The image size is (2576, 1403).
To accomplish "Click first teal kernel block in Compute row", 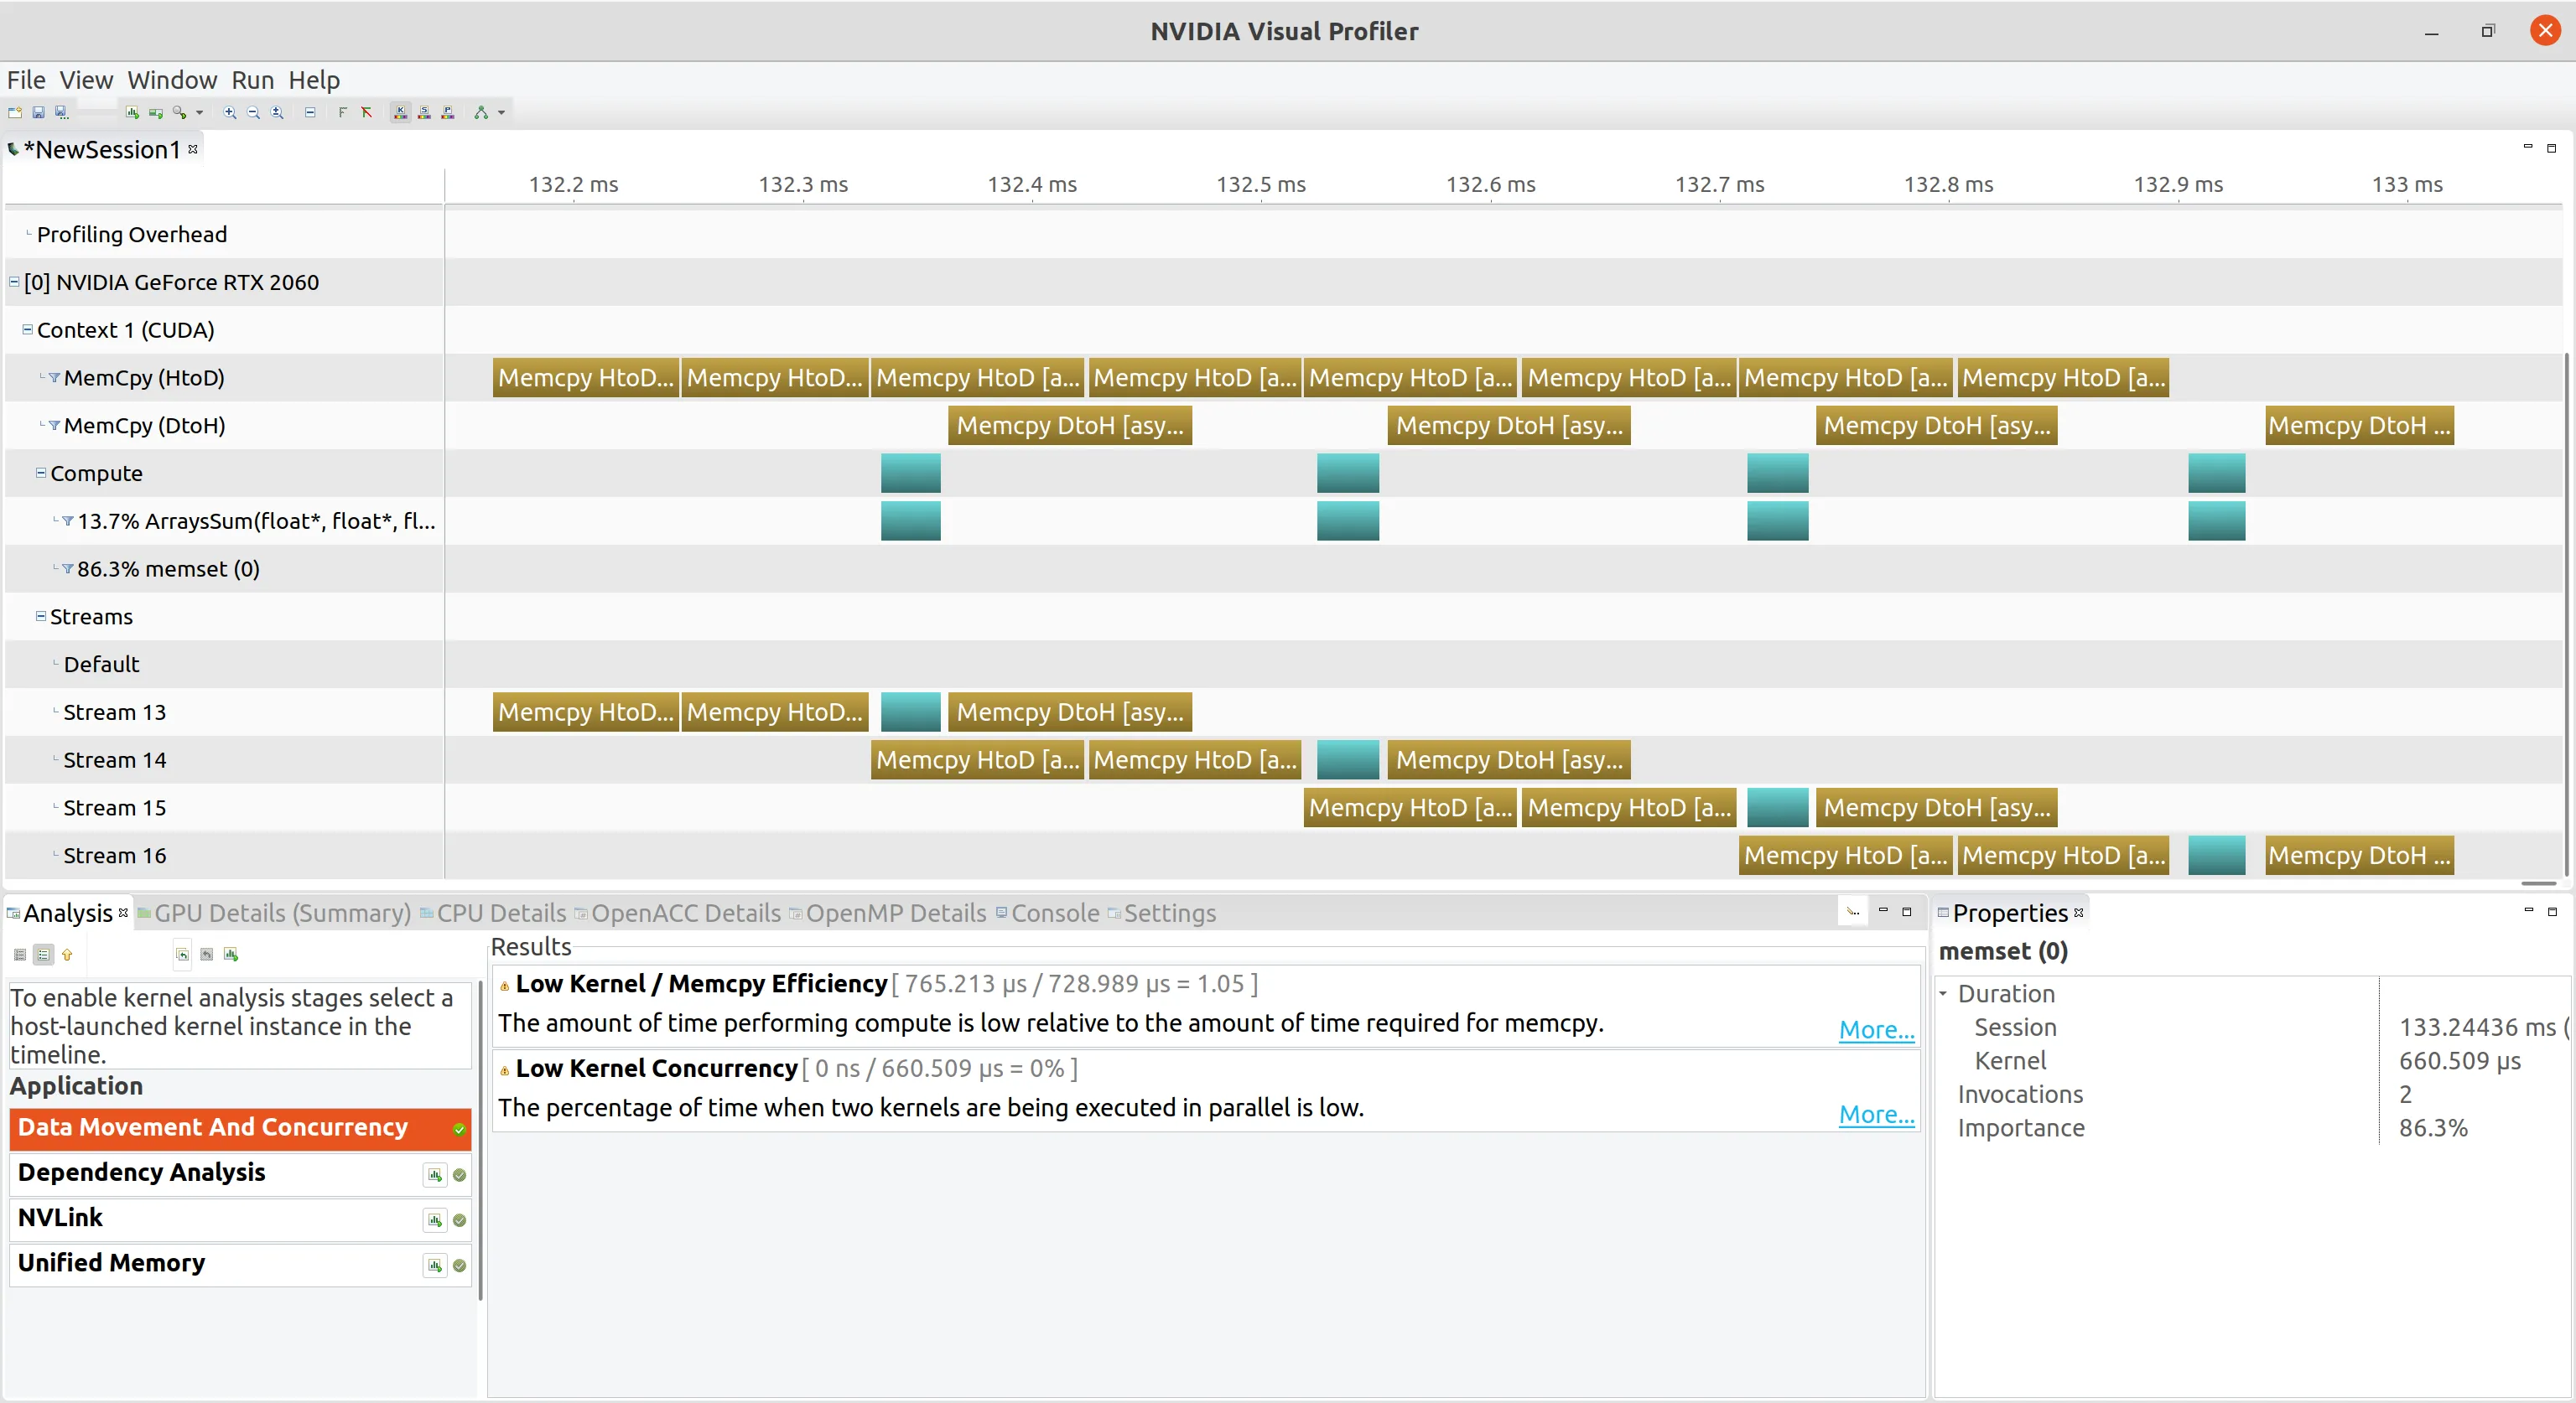I will (x=911, y=473).
